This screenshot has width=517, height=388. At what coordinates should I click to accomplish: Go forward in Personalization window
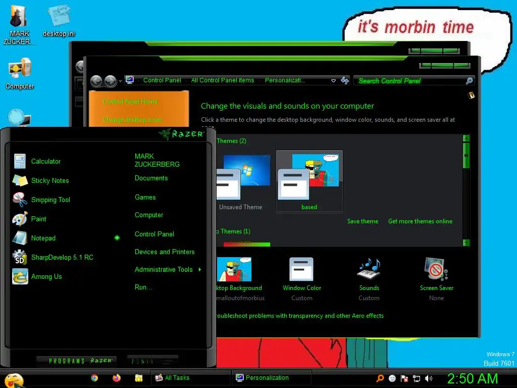point(111,81)
